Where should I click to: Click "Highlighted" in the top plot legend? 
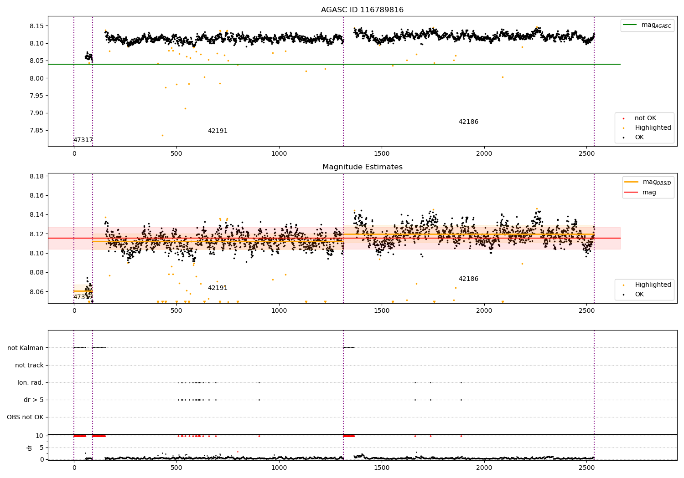653,128
